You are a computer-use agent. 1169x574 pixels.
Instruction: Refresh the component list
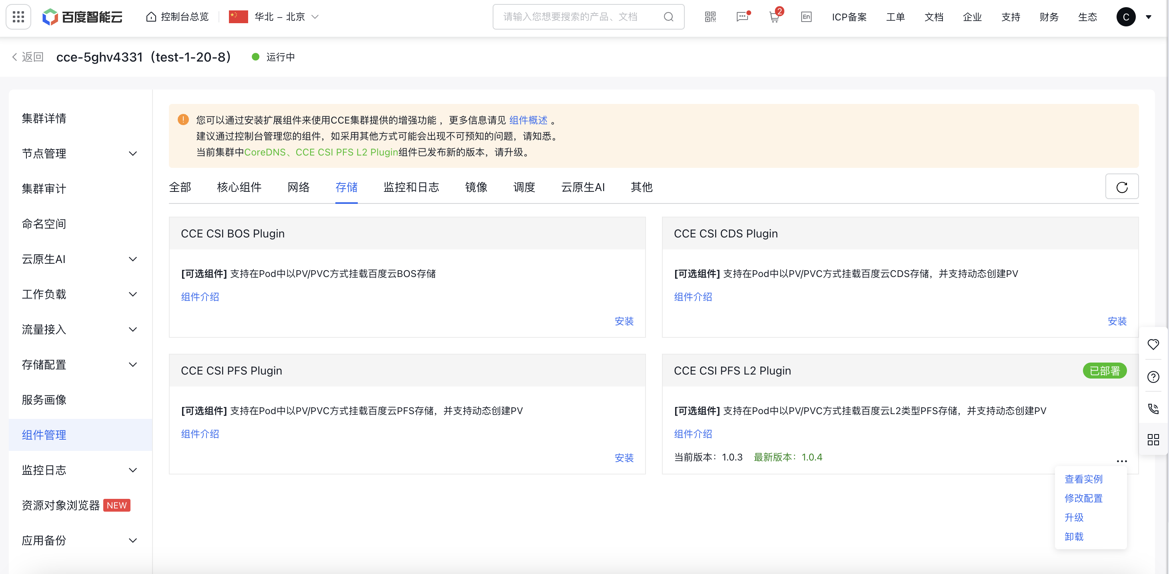(x=1122, y=186)
